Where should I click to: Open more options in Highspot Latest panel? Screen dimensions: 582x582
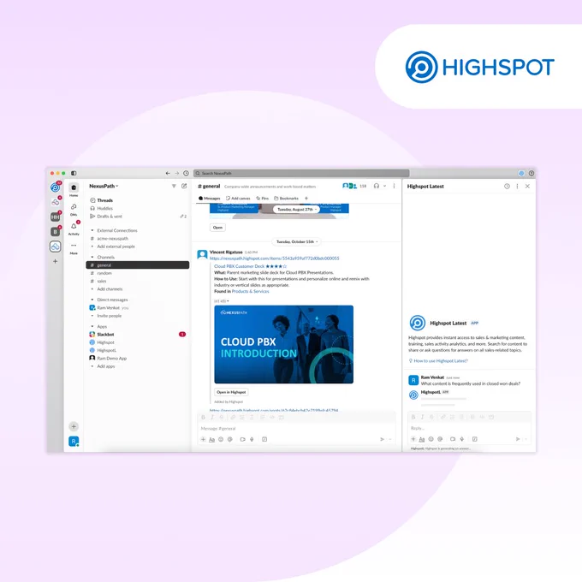pyautogui.click(x=518, y=187)
